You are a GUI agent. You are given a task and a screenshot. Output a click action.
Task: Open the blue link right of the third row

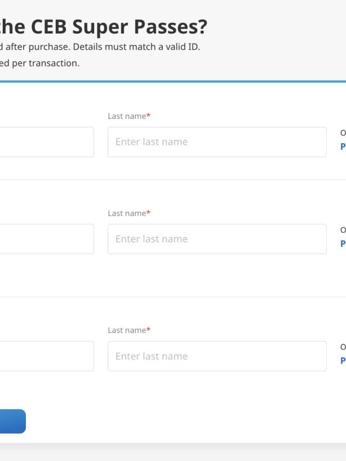[343, 360]
